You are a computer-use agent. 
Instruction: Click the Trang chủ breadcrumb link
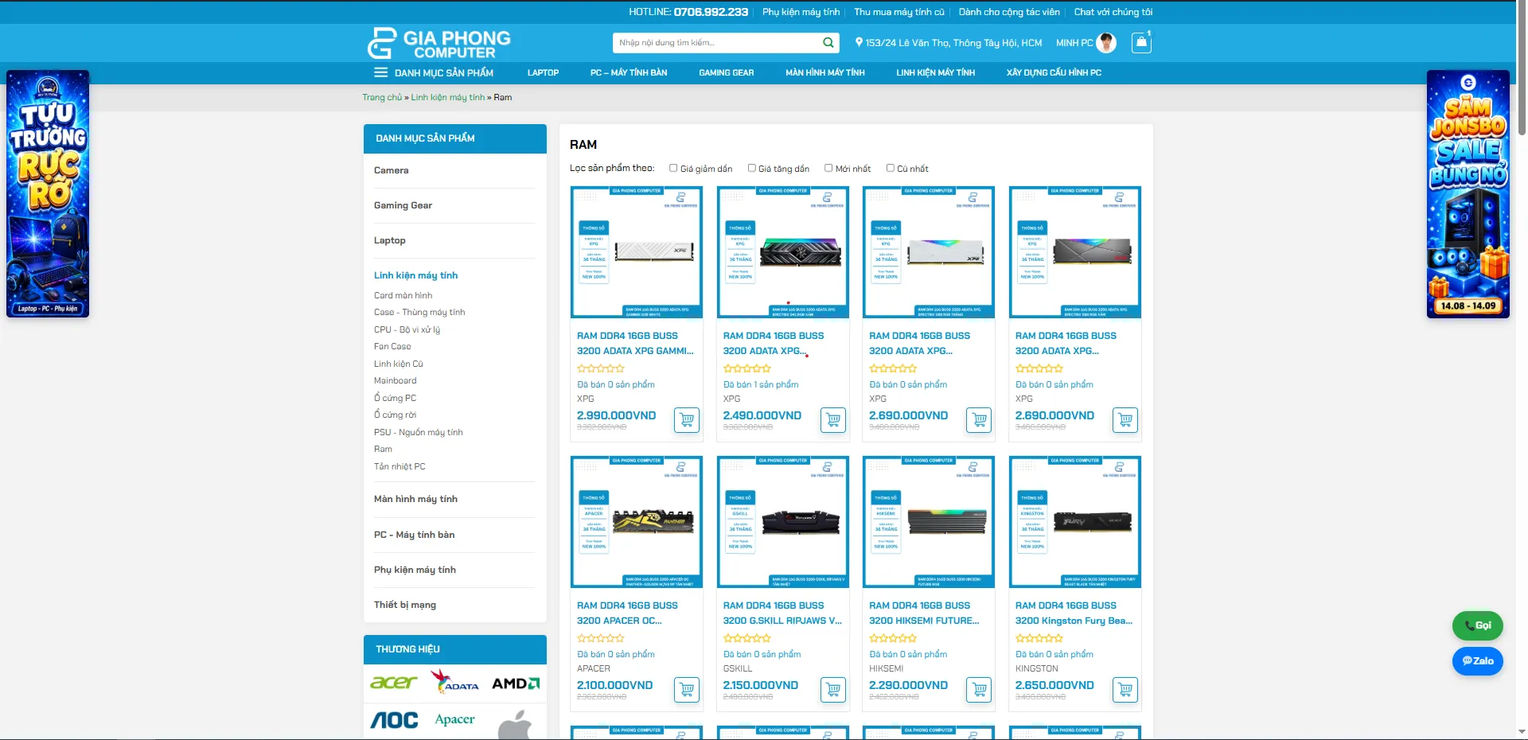382,97
